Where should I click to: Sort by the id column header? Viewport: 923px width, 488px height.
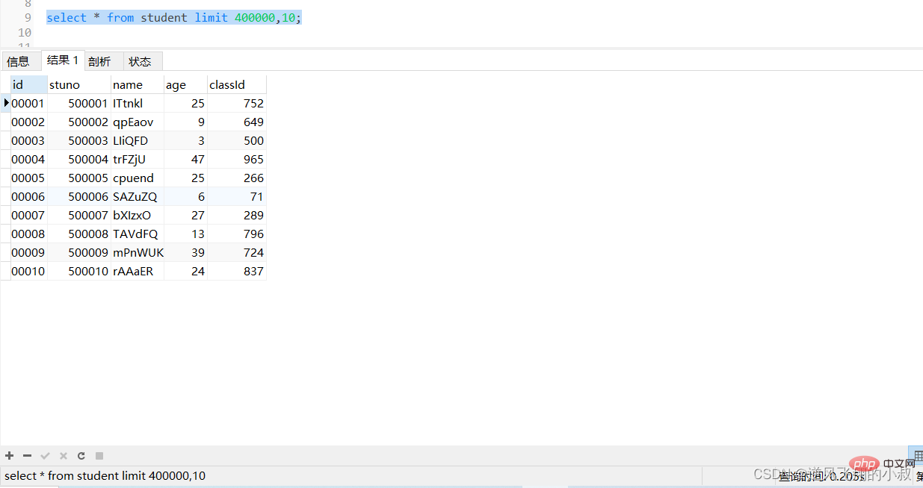(29, 84)
